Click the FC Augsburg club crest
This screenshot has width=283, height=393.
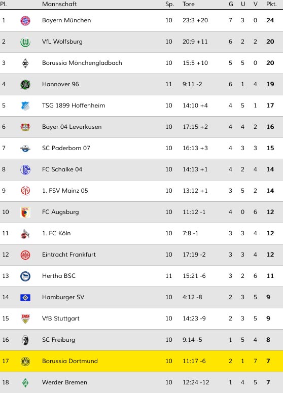coord(25,212)
